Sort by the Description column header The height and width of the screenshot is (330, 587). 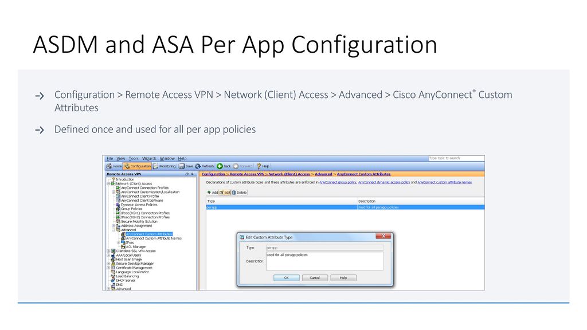[x=420, y=201]
